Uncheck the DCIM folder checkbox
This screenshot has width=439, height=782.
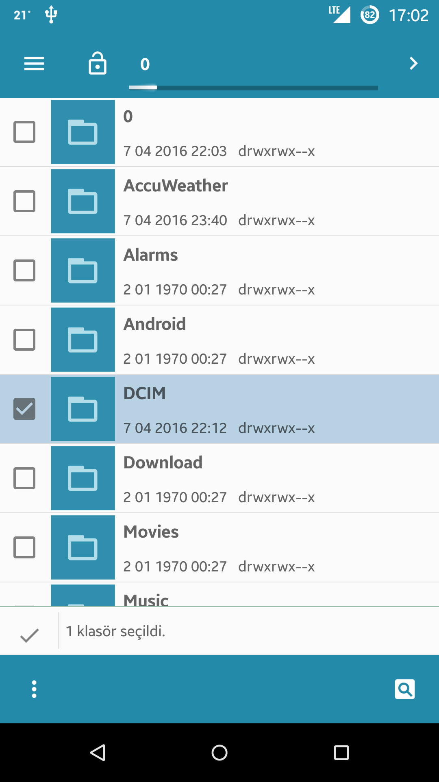tap(24, 409)
